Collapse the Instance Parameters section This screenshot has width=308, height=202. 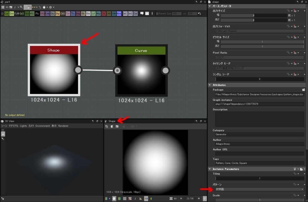pos(210,169)
